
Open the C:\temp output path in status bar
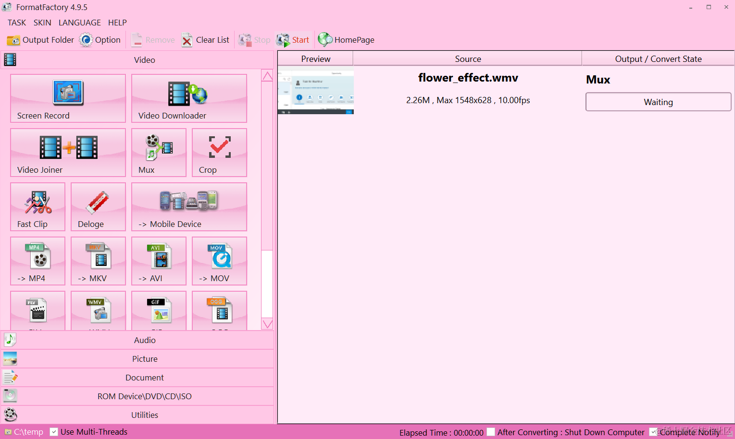(24, 432)
